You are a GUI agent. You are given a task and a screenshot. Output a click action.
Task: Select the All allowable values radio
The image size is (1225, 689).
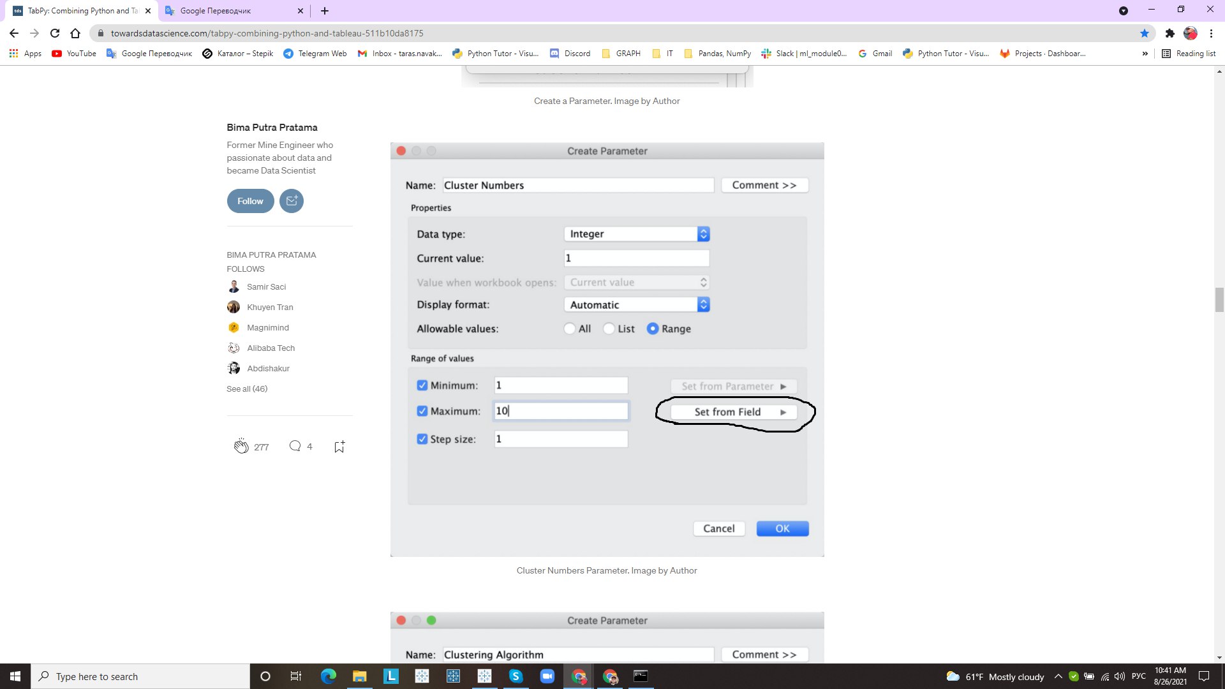[x=570, y=329]
